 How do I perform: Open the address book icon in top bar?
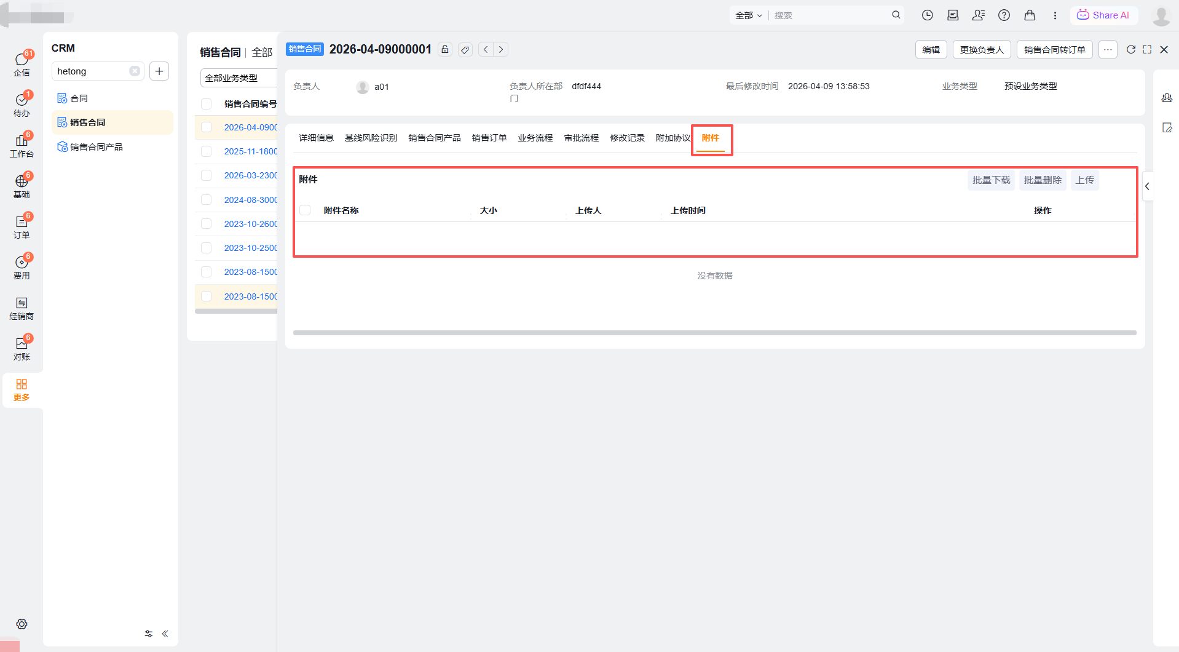pos(953,15)
